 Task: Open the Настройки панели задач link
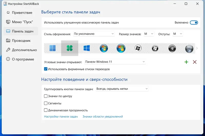tap(61, 116)
